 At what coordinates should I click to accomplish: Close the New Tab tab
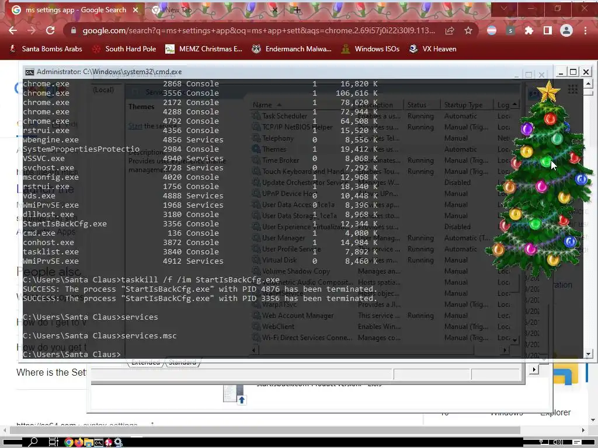[x=274, y=10]
